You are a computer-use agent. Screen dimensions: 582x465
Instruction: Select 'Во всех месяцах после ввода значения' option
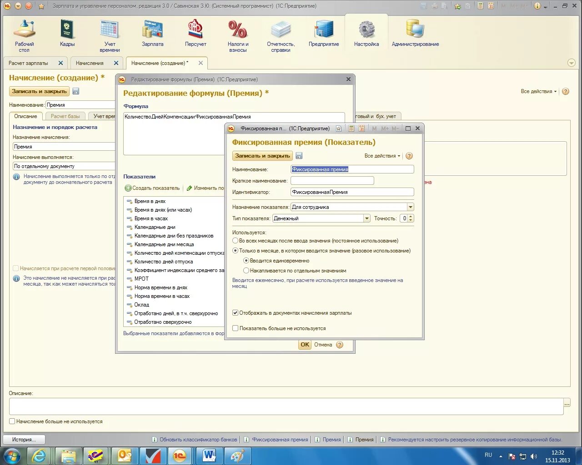pos(236,241)
